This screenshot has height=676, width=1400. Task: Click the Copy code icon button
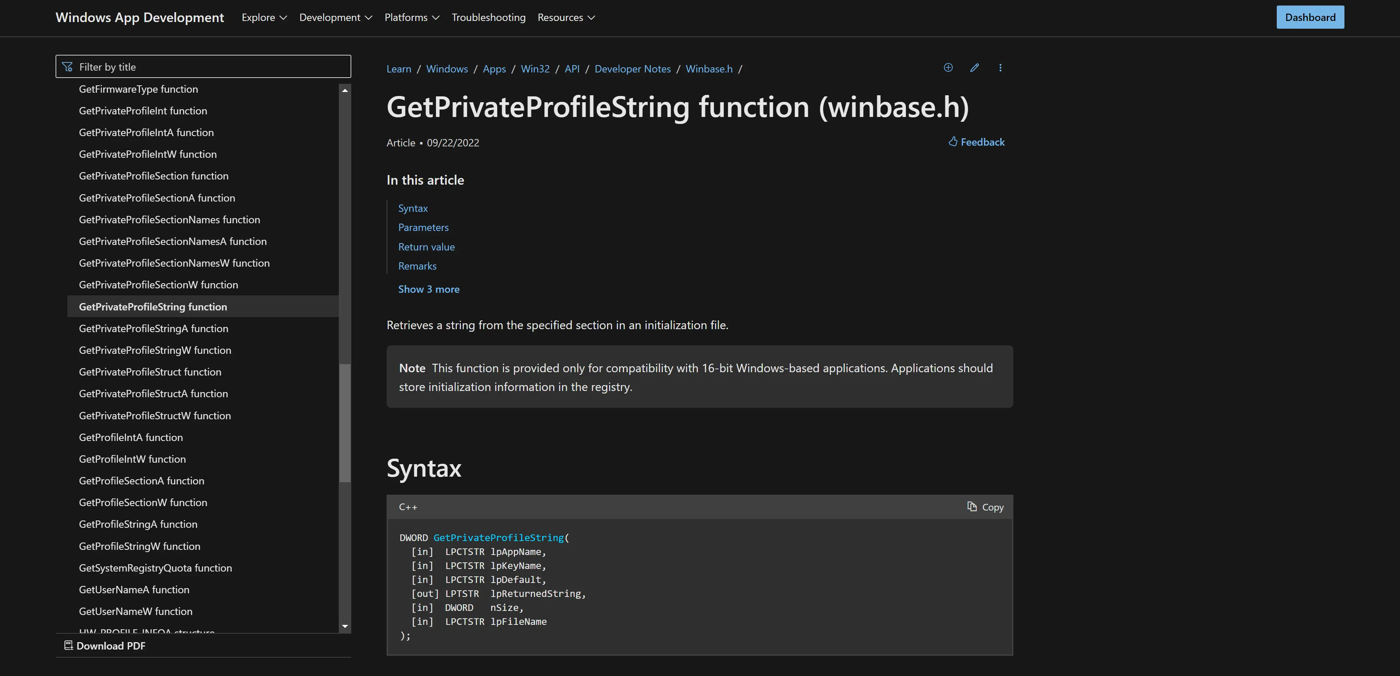[x=985, y=507]
